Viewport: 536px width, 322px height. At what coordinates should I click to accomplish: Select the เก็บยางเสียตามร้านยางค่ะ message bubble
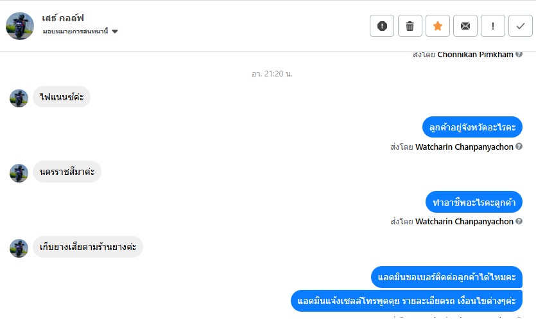point(88,247)
